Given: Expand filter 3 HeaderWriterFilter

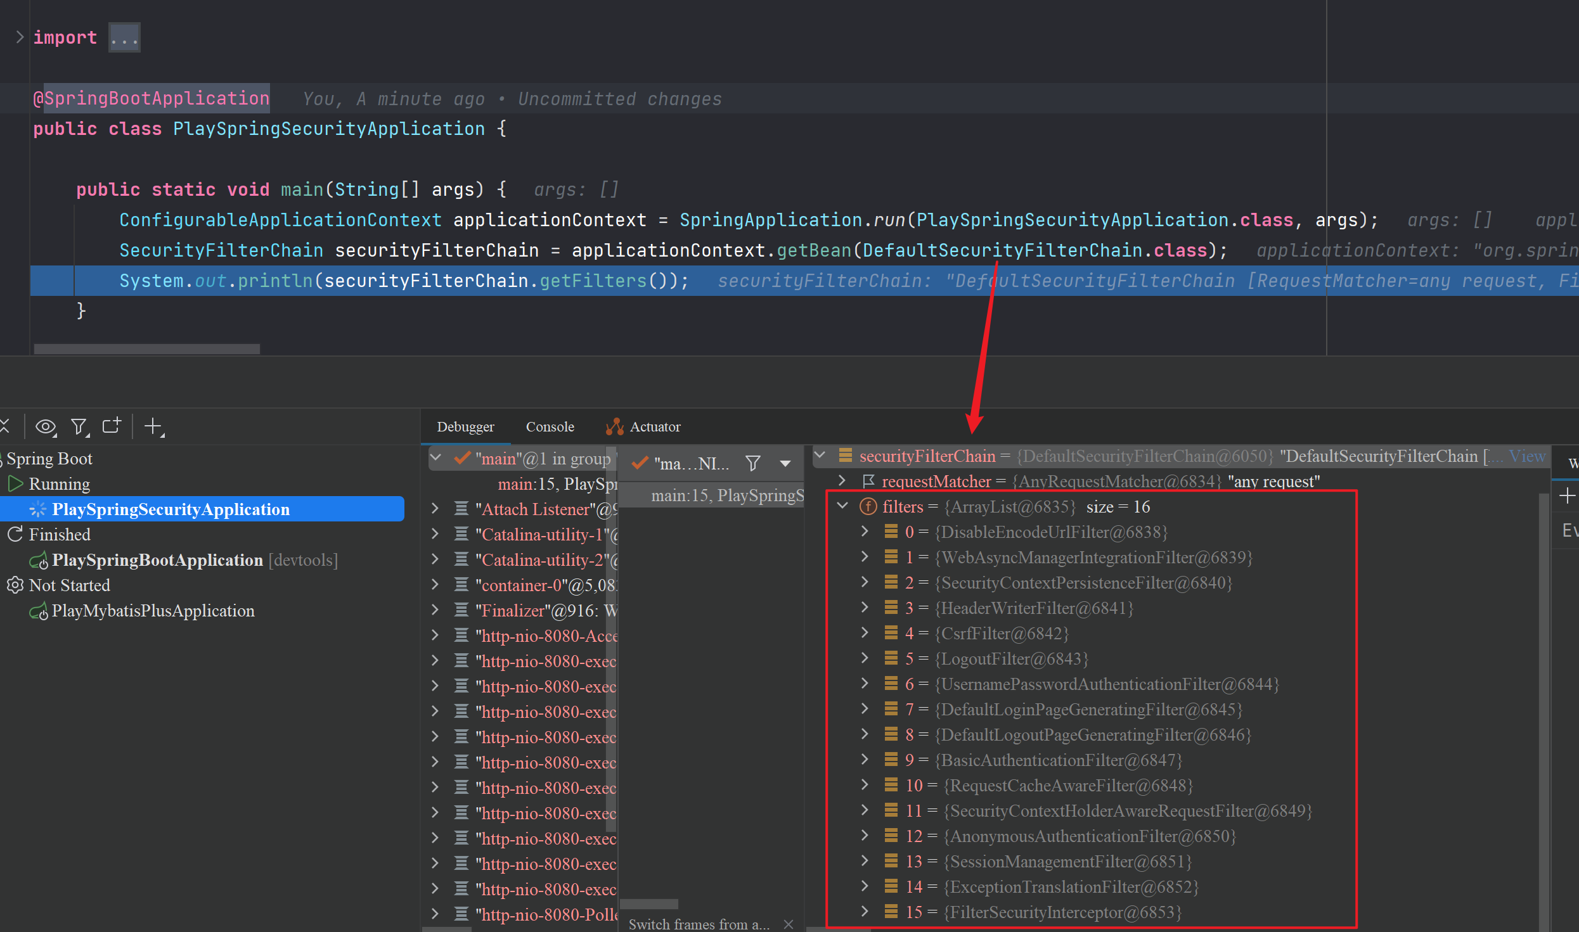Looking at the screenshot, I should coord(865,608).
